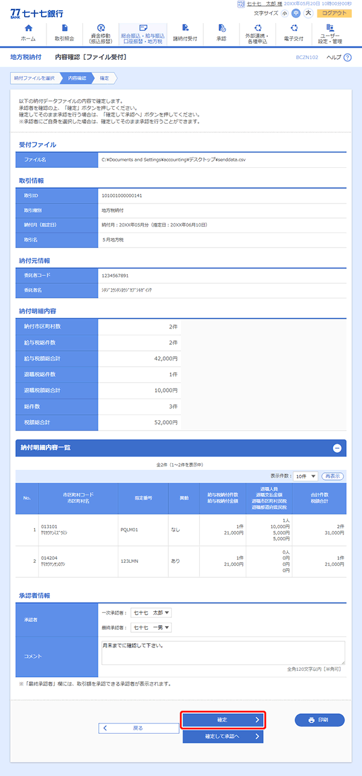Click the file name path value

(174, 160)
